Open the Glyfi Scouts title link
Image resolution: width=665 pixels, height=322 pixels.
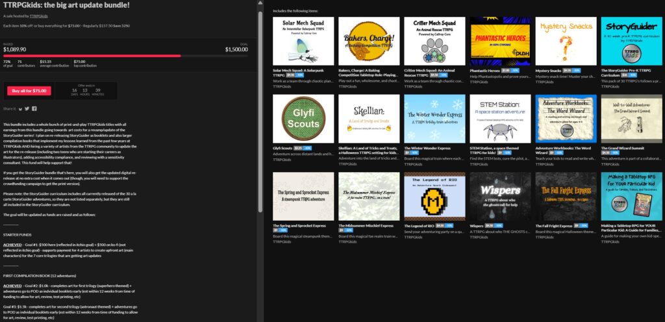tap(282, 148)
